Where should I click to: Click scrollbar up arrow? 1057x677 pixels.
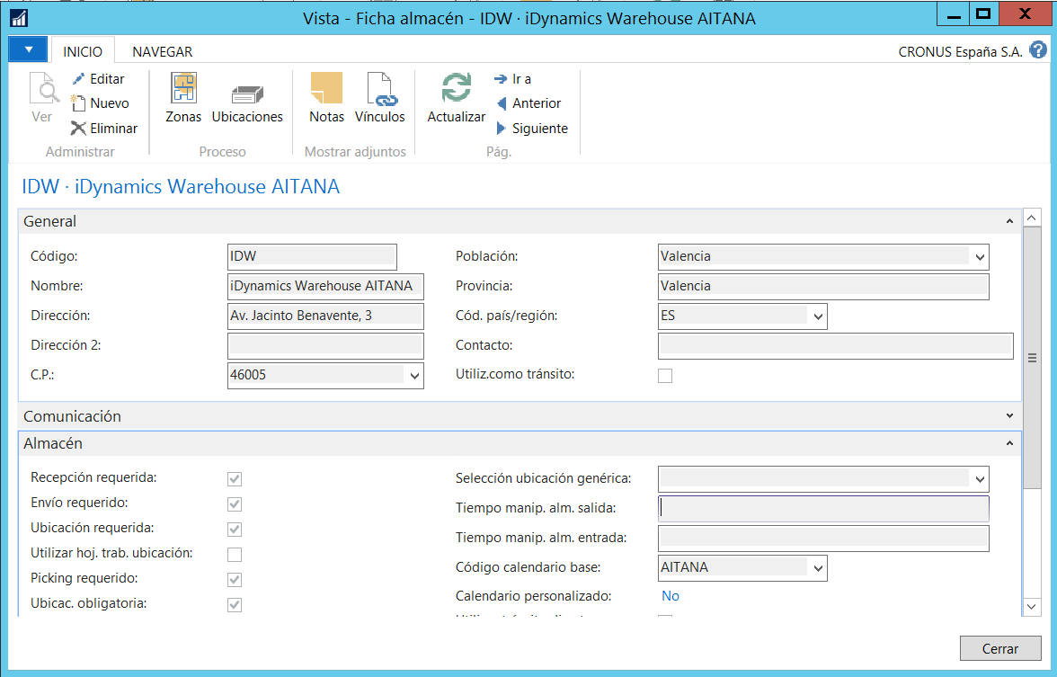tap(1032, 218)
